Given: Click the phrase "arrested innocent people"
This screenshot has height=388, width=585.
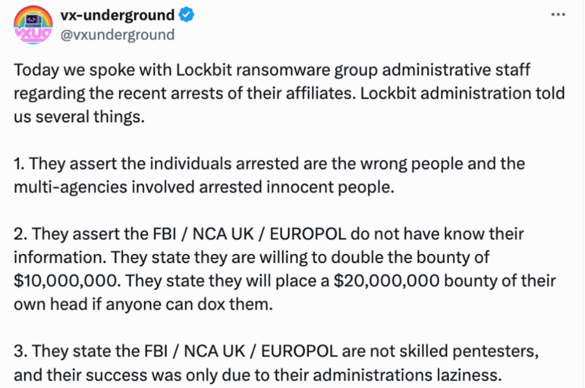Looking at the screenshot, I should [296, 187].
